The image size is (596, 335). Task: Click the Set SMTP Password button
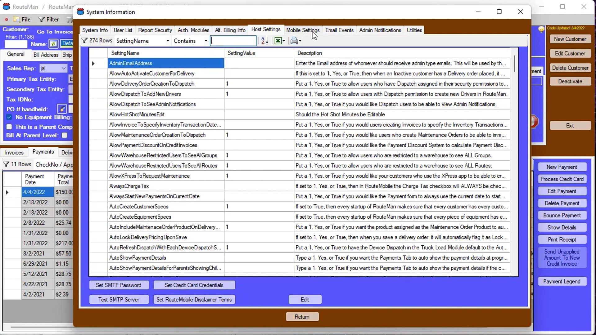pyautogui.click(x=119, y=285)
